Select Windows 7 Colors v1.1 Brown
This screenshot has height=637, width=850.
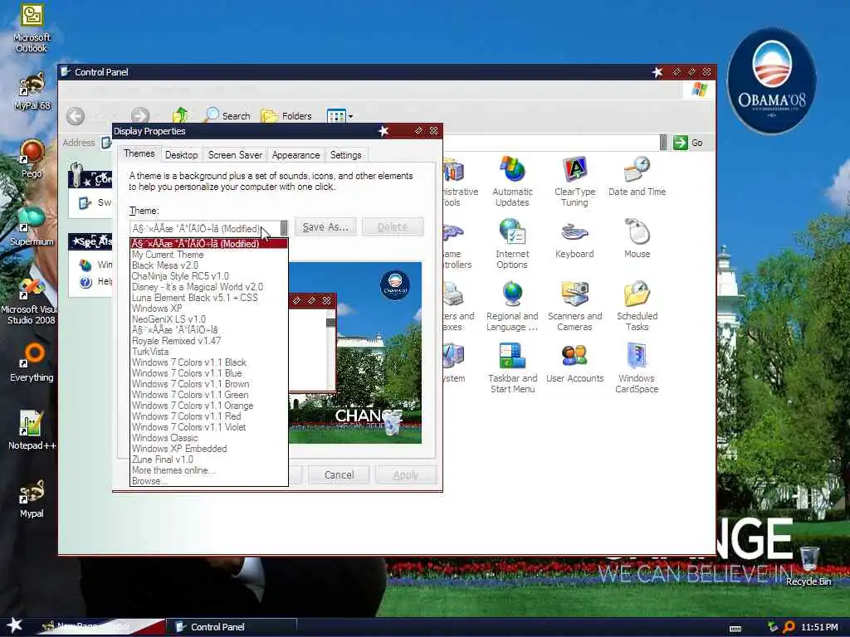click(x=208, y=384)
